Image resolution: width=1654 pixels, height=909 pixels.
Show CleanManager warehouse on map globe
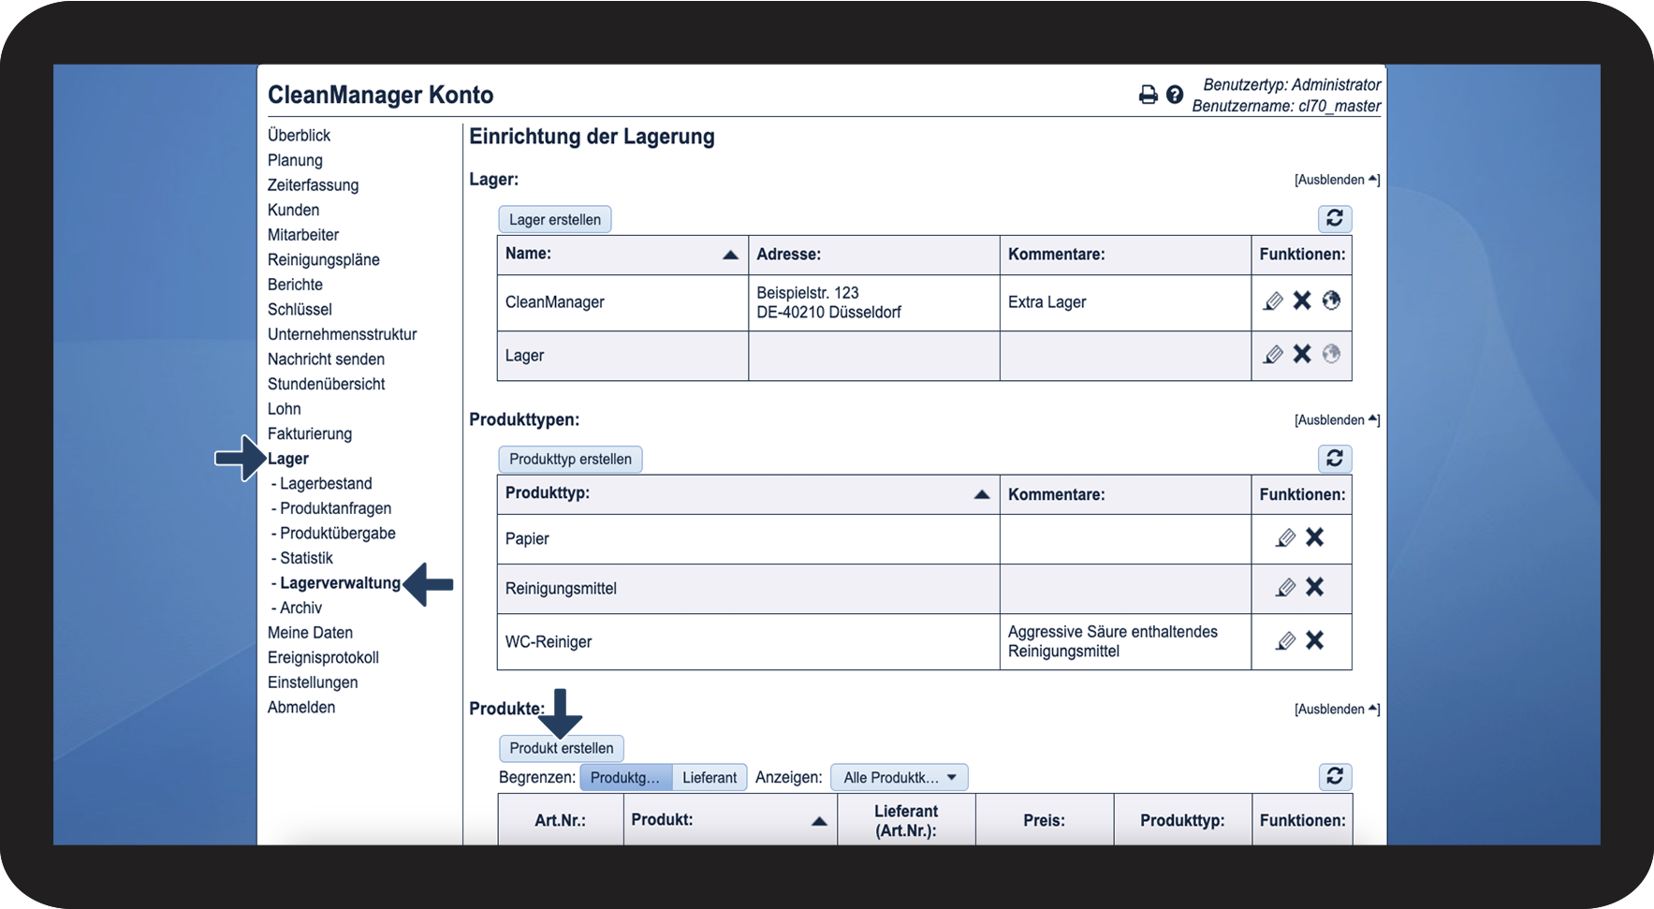point(1331,301)
